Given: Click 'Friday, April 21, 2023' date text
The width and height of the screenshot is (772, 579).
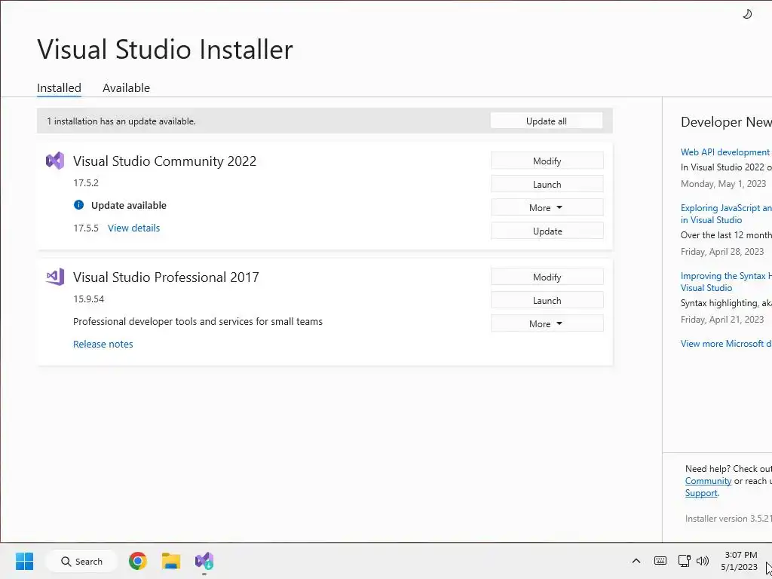Looking at the screenshot, I should [722, 320].
